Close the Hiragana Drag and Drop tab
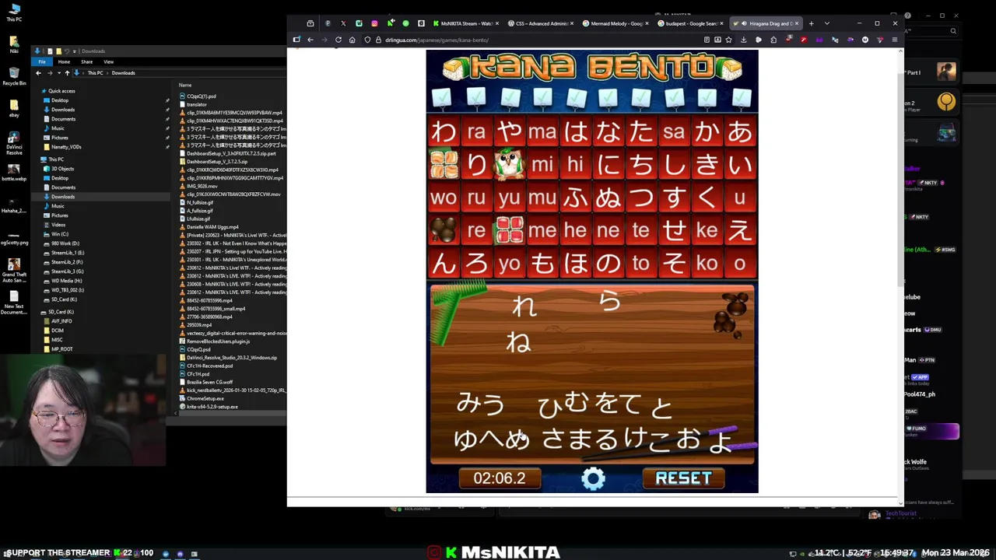This screenshot has width=996, height=560. (x=797, y=23)
